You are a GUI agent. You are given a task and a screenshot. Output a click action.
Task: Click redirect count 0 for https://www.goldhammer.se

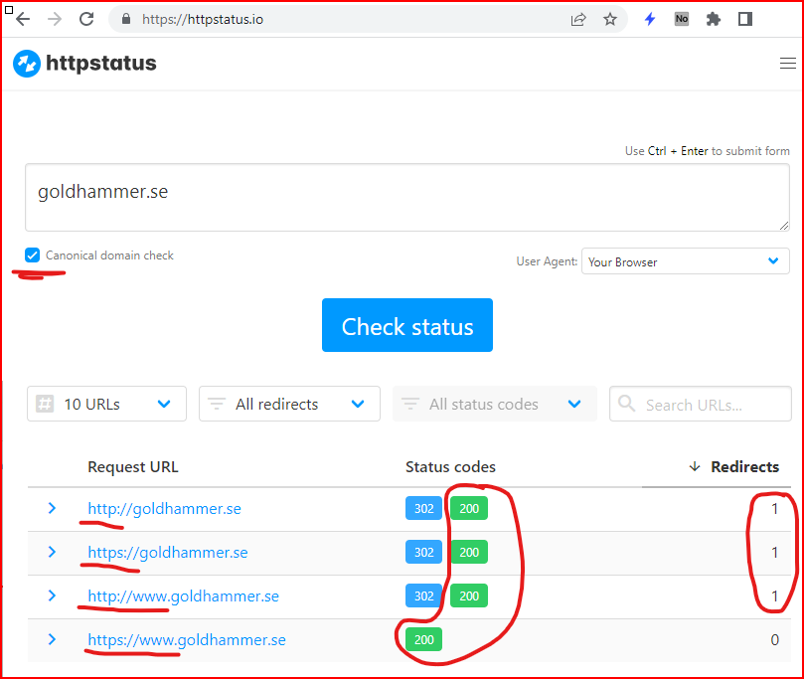(x=775, y=639)
